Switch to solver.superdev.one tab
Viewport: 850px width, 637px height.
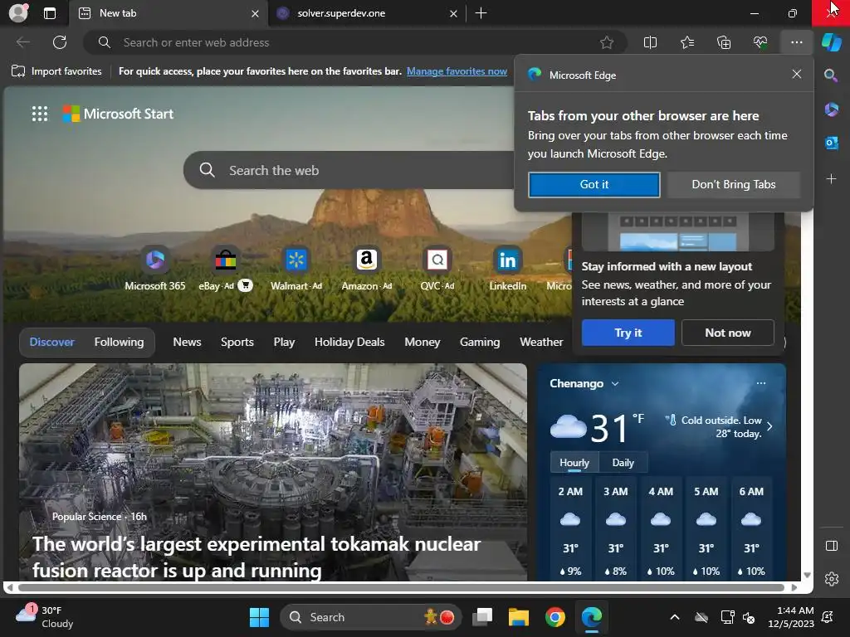point(367,13)
